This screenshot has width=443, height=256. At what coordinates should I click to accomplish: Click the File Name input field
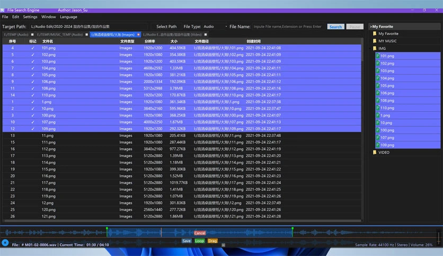(x=288, y=26)
